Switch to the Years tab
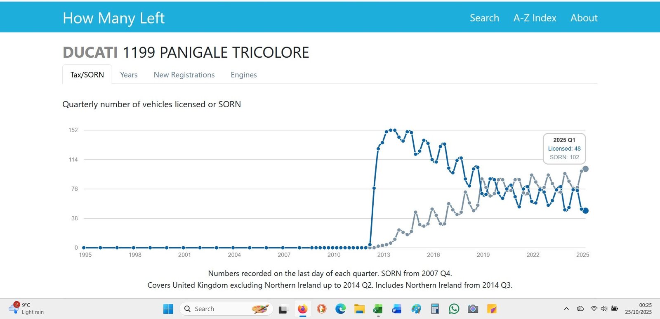 129,75
